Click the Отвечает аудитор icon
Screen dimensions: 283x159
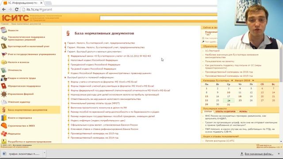pyautogui.click(x=4, y=102)
